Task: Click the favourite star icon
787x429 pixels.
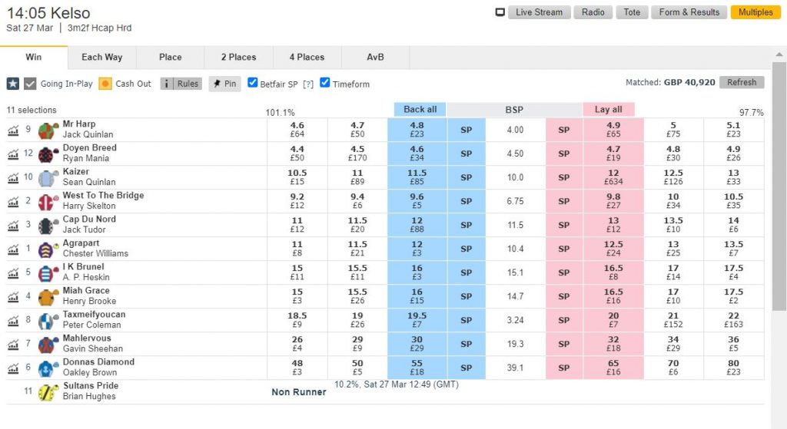Action: click(x=13, y=84)
